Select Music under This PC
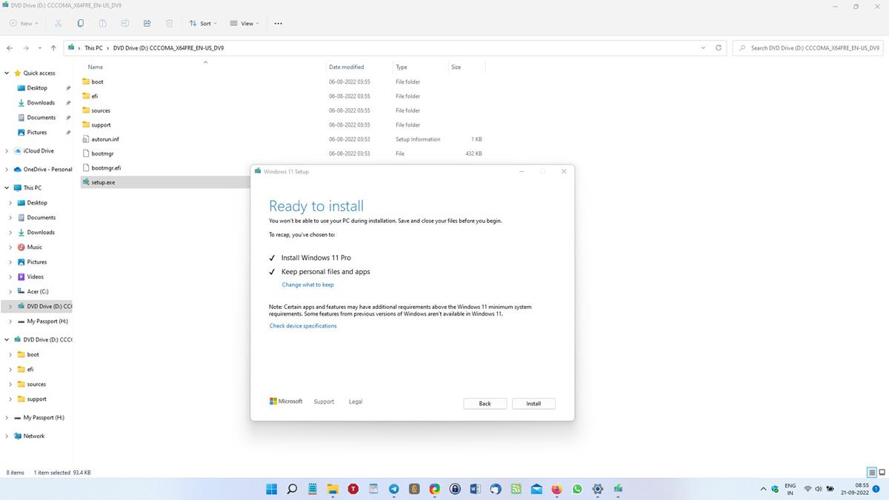 click(35, 247)
